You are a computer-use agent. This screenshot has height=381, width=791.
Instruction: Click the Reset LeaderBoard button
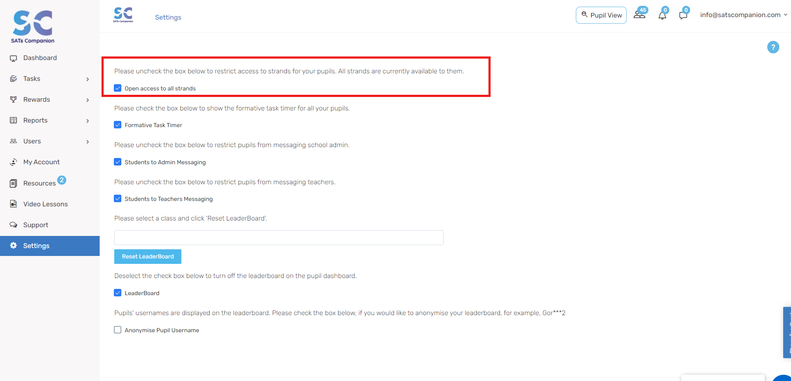pos(148,256)
